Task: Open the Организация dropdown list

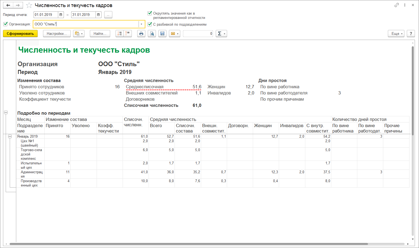Action: click(141, 24)
